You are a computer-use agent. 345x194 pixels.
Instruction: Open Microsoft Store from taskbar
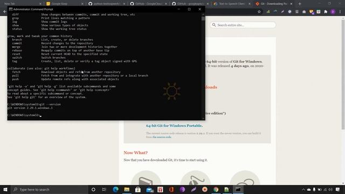click(138, 189)
